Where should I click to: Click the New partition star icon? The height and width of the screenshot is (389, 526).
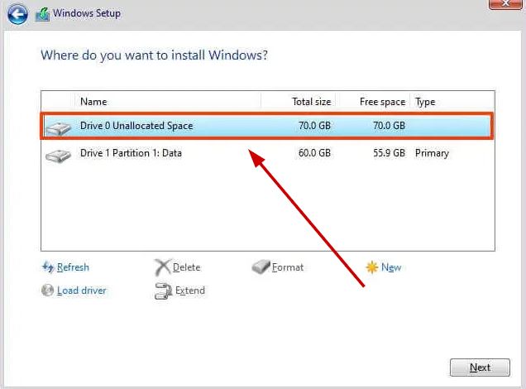coord(372,267)
